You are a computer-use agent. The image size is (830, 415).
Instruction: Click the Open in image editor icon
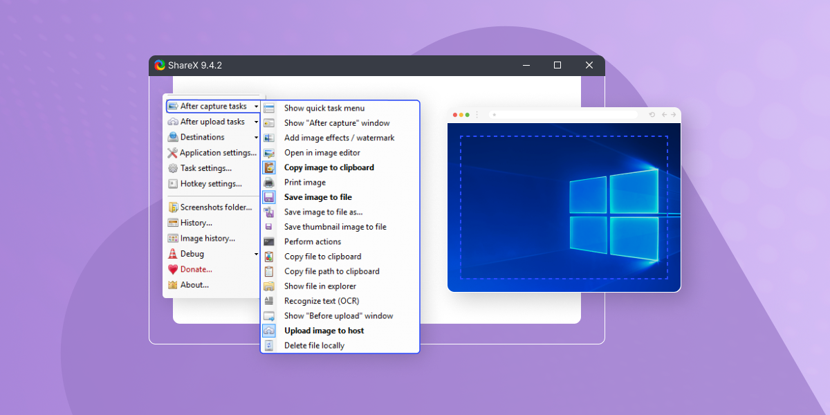[269, 153]
